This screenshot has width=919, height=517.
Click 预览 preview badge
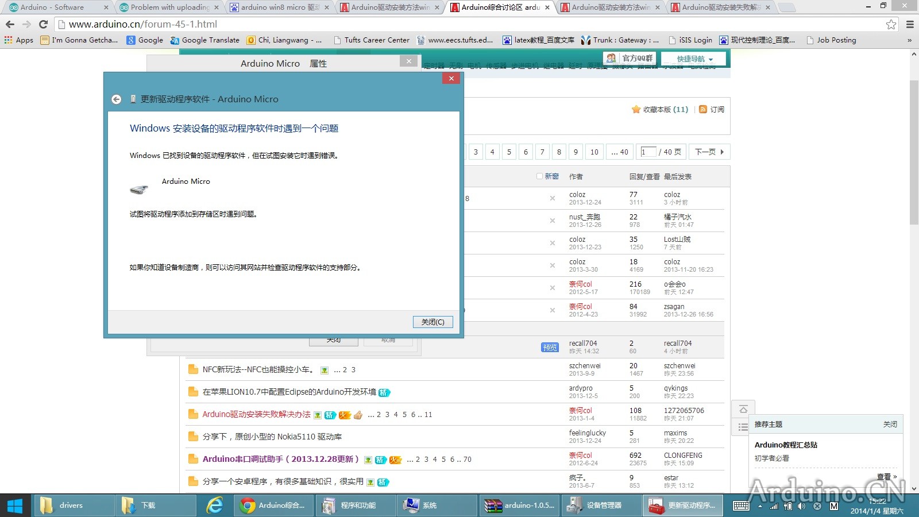(x=550, y=347)
